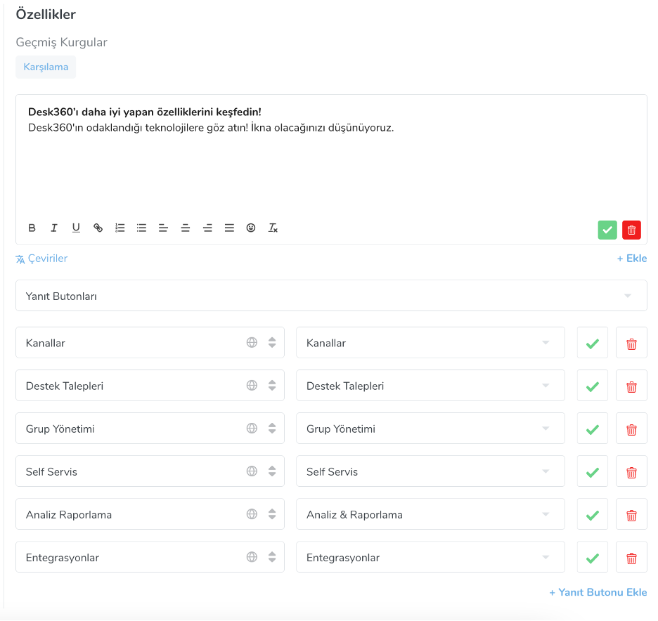Open the Karşılama past flow tag
658x621 pixels.
[x=46, y=67]
